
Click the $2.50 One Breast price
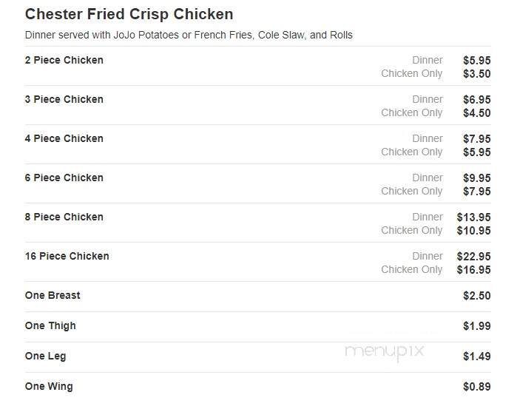point(477,296)
